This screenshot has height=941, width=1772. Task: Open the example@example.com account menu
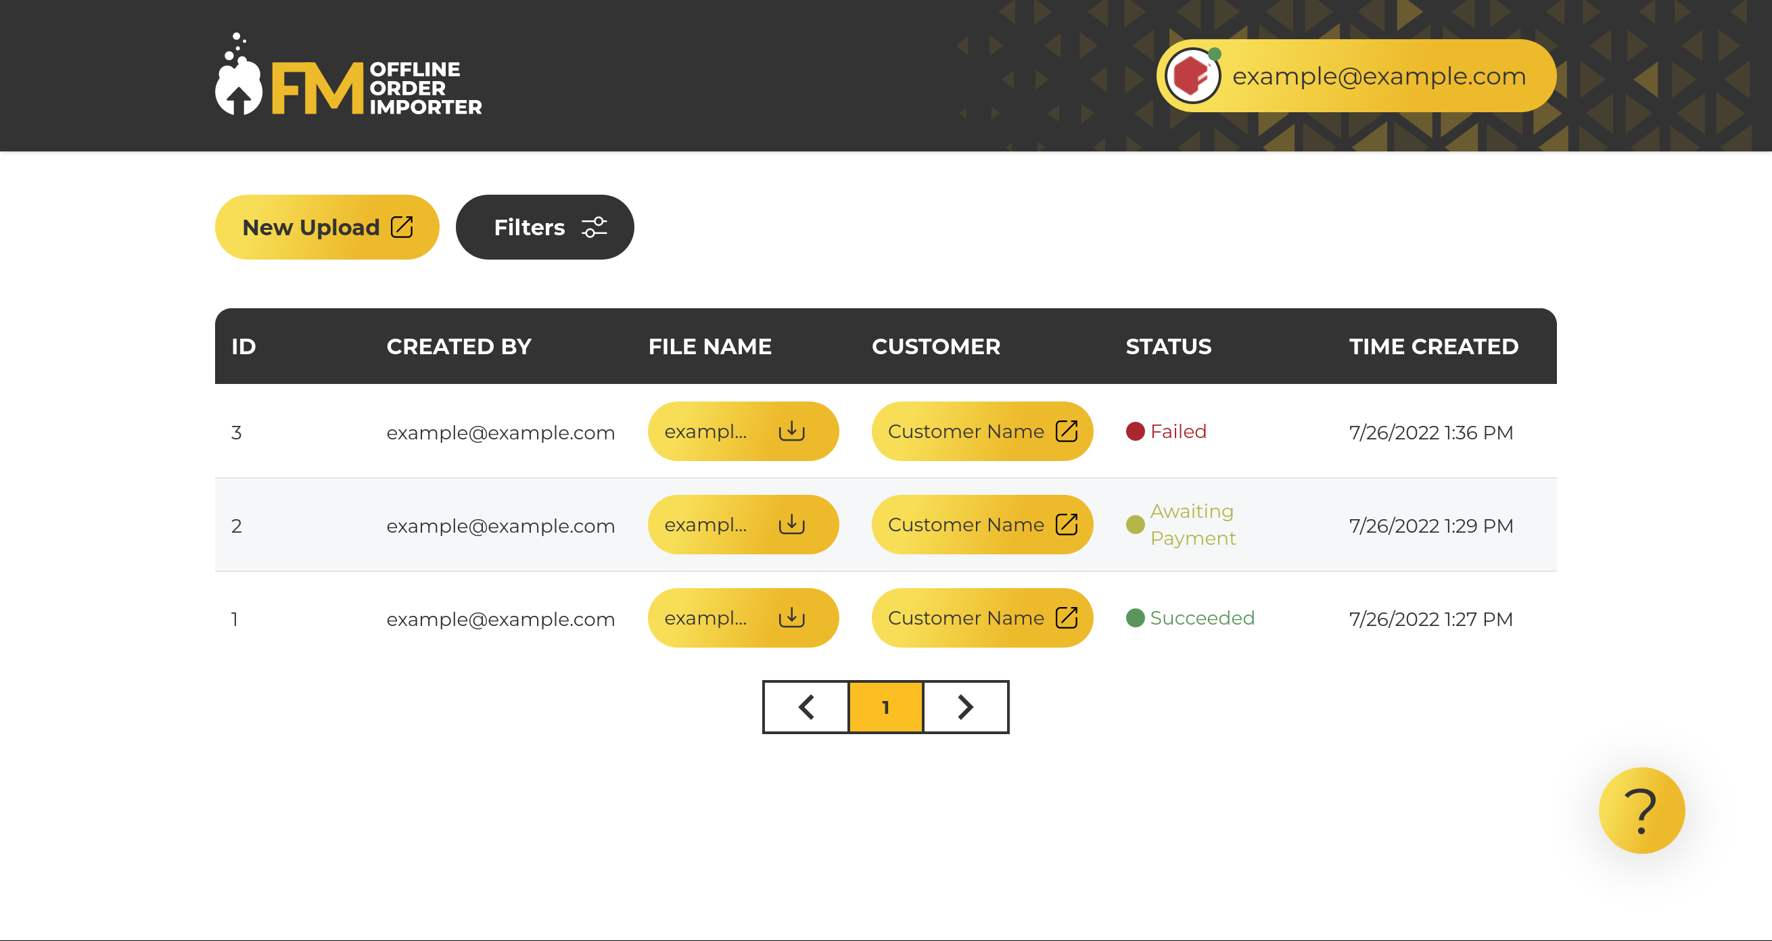(1357, 76)
